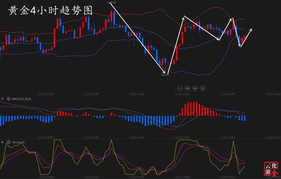This screenshot has width=281, height=179.
Task: Jump to the previous chart section with the skip-back button
Action: (188, 88)
